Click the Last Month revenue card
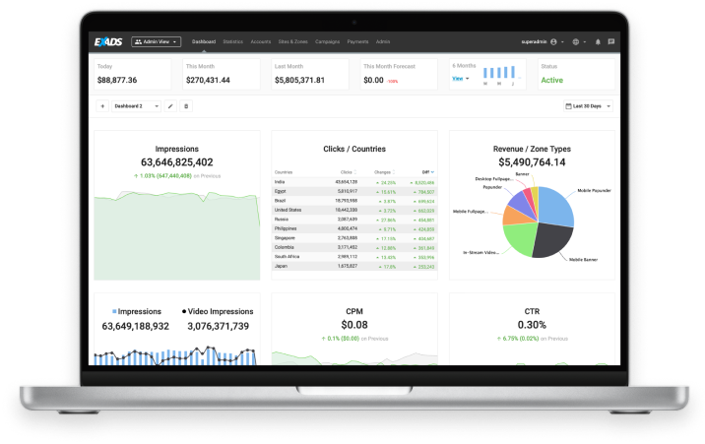The width and height of the screenshot is (705, 444). (x=310, y=74)
